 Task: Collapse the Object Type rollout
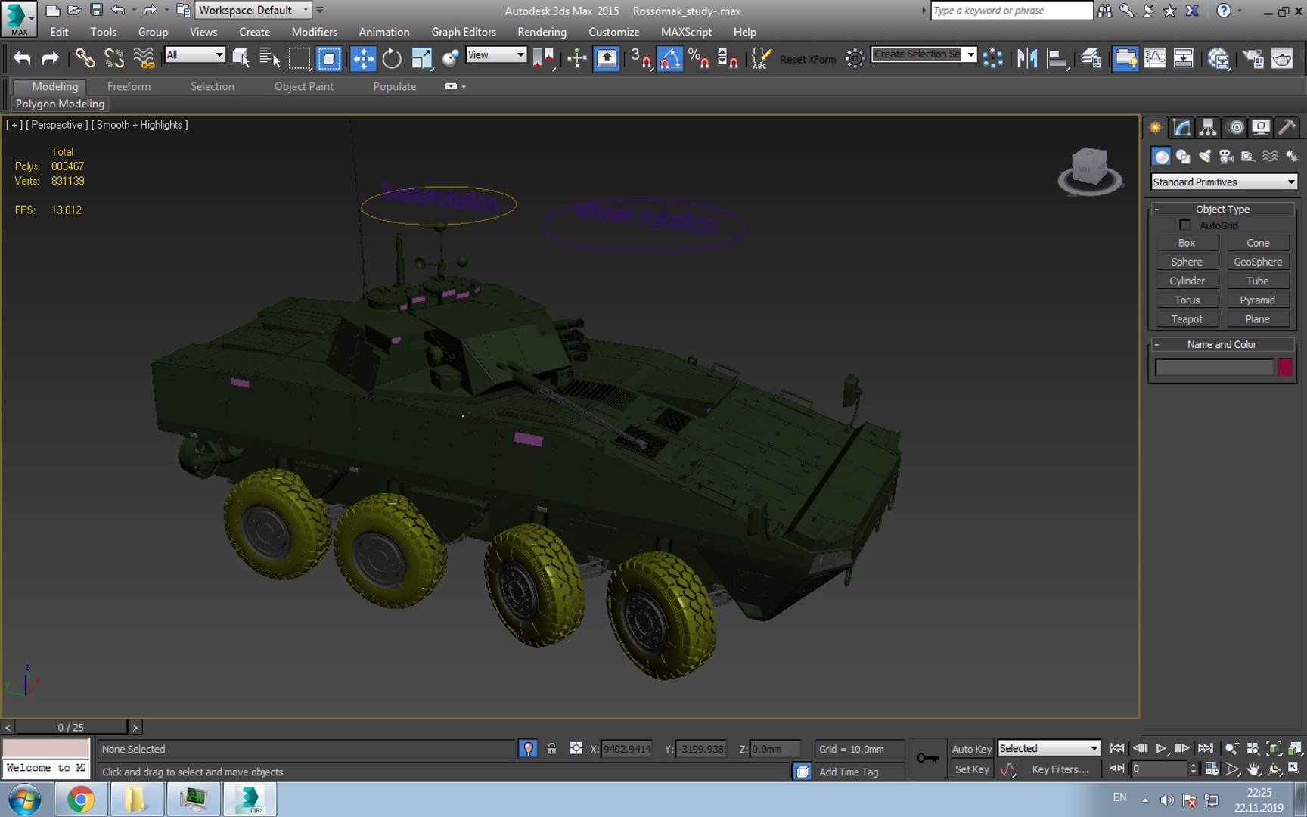1222,209
